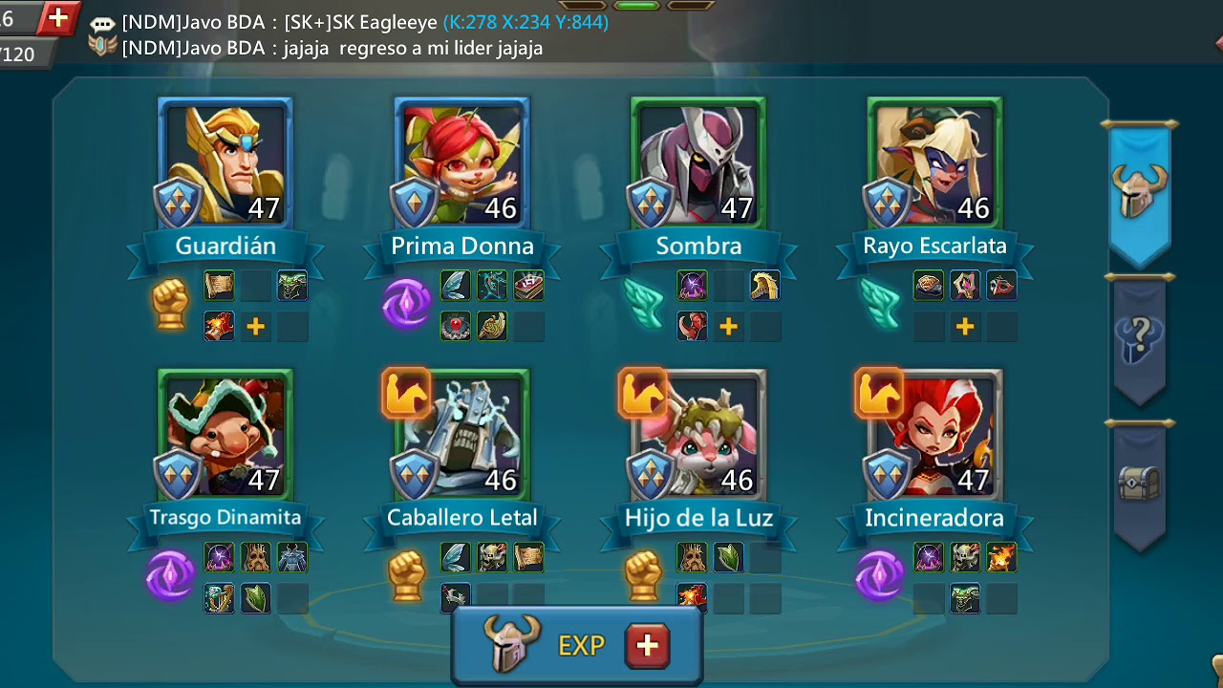
Task: Click the upgrade arrow on Caballero Letal
Action: pyautogui.click(x=406, y=393)
